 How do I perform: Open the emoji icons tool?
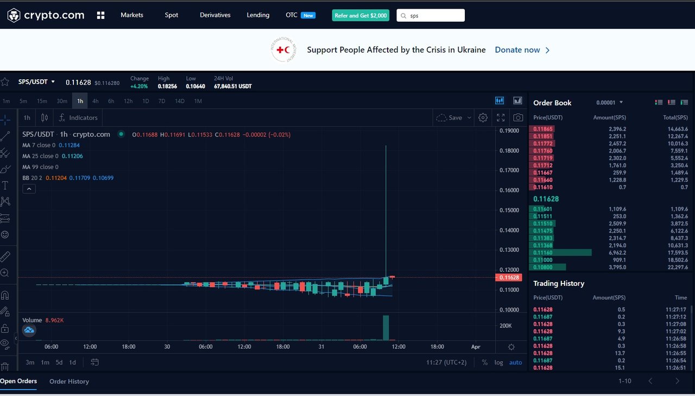pyautogui.click(x=5, y=235)
